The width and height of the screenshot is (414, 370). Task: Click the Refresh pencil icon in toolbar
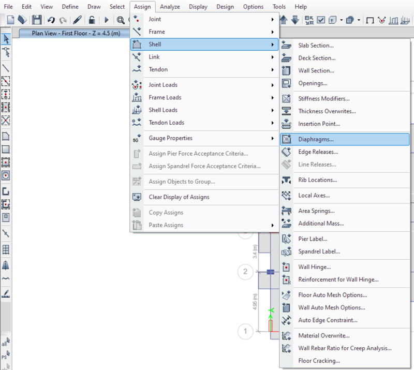pyautogui.click(x=77, y=20)
